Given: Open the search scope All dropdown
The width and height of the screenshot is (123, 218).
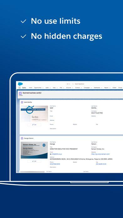Looking at the screenshot, I should click(68, 84).
